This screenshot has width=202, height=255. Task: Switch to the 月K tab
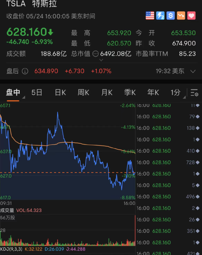107,93
